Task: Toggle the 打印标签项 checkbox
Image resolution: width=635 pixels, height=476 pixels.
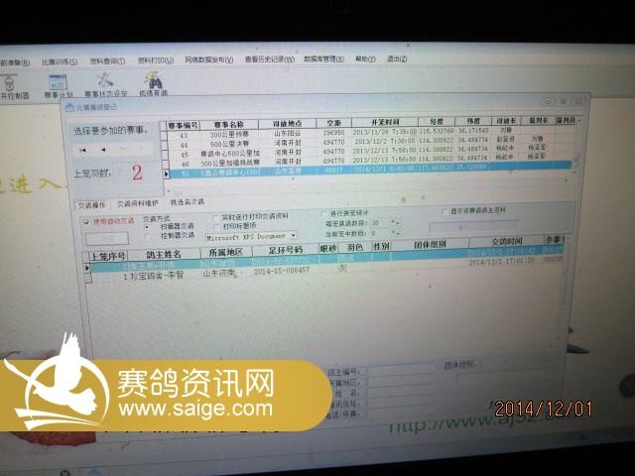Action: click(216, 225)
